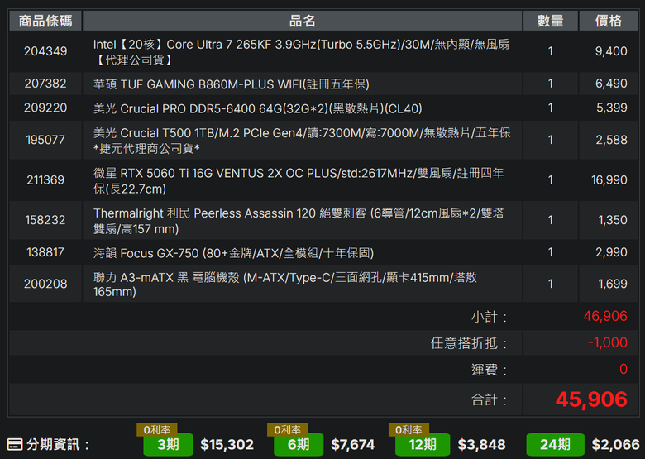Click the credit card icon beside 分期資訊
The height and width of the screenshot is (459, 645).
click(15, 444)
